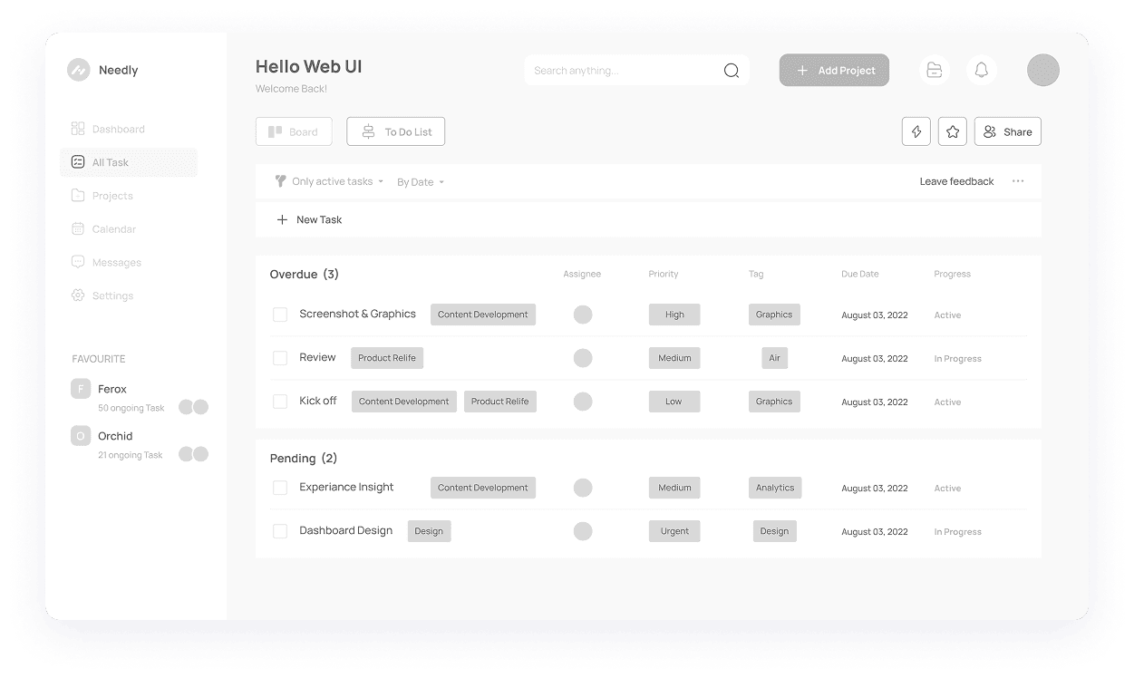The width and height of the screenshot is (1134, 678).
Task: Click the search magnifier icon
Action: [x=731, y=71]
